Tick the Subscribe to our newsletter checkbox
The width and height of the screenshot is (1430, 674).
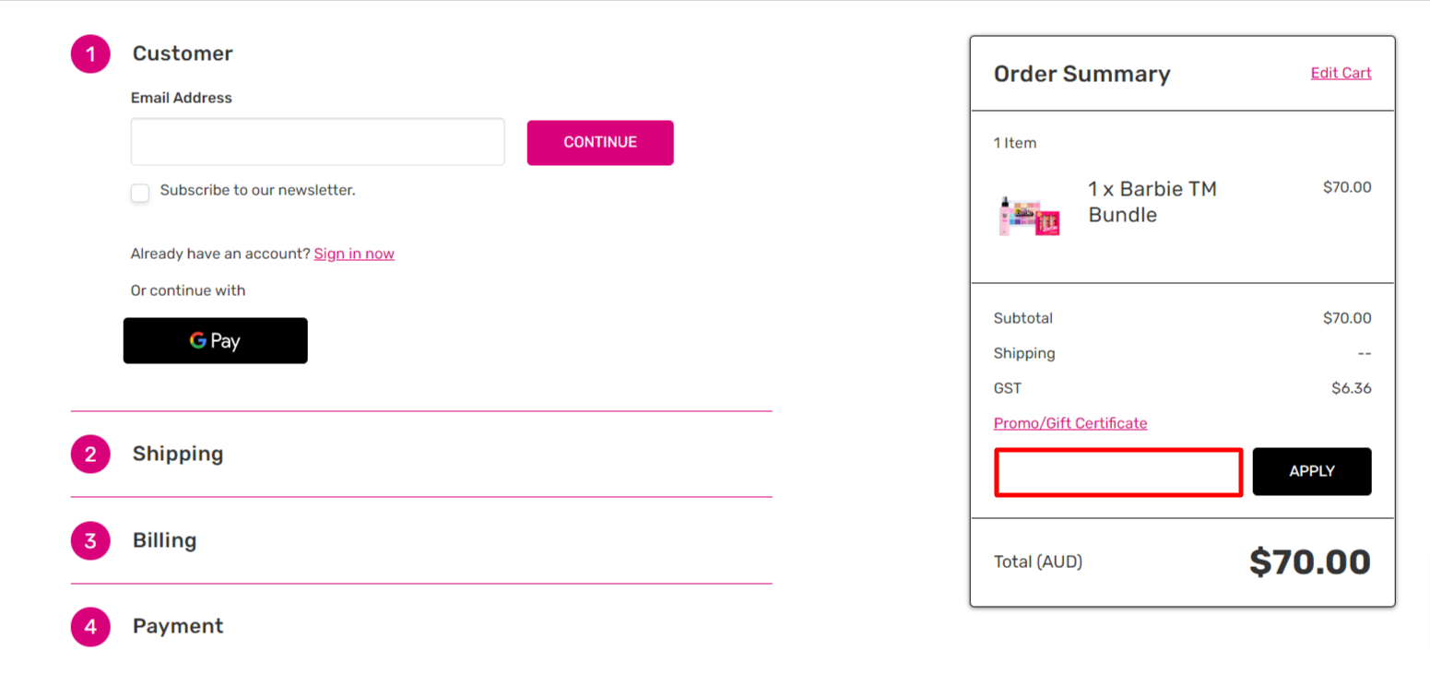point(140,193)
